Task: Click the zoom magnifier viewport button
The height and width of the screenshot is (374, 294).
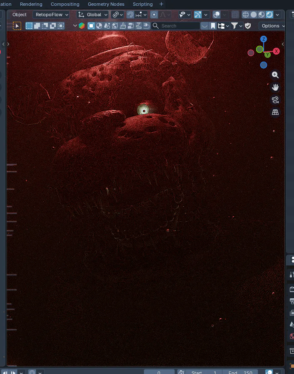Action: (x=275, y=75)
